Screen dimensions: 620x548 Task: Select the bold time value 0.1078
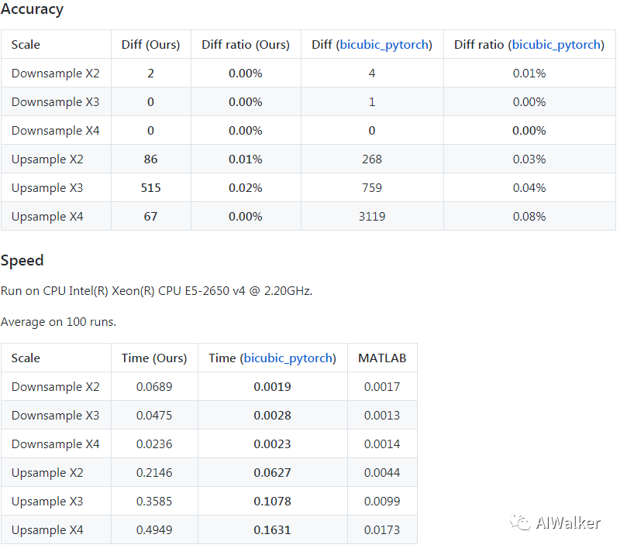click(x=273, y=502)
